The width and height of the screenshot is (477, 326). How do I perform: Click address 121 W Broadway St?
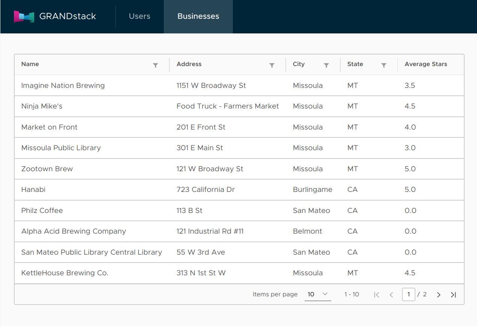(210, 169)
